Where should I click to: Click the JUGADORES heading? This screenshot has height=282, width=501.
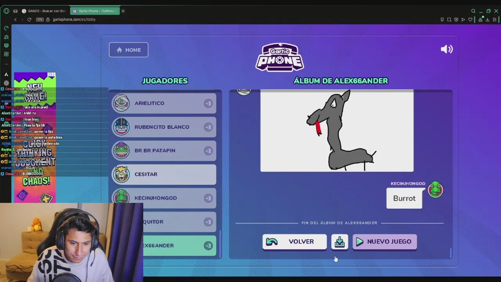[x=165, y=81]
